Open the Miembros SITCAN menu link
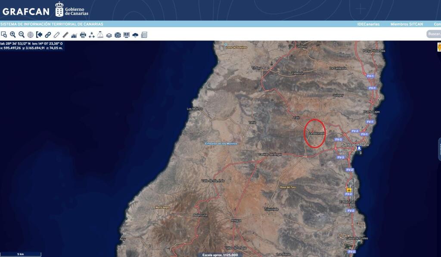 point(407,24)
